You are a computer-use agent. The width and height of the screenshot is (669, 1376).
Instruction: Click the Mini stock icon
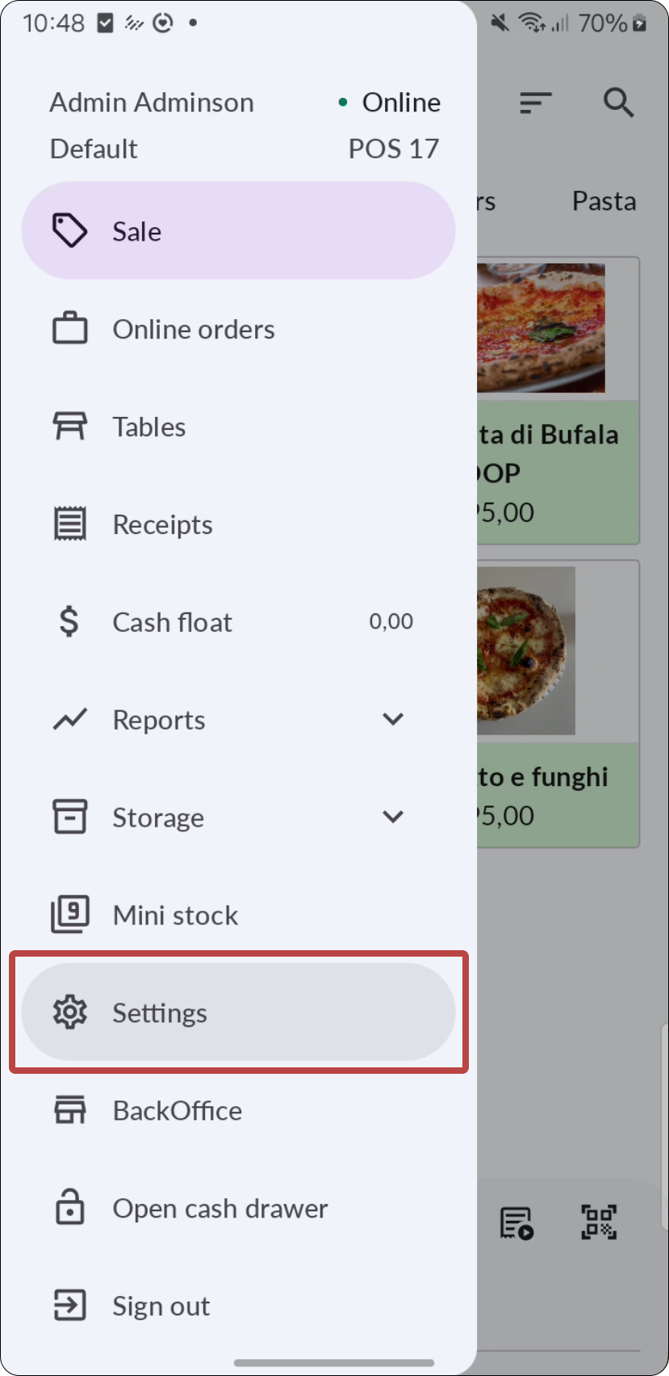pyautogui.click(x=70, y=915)
